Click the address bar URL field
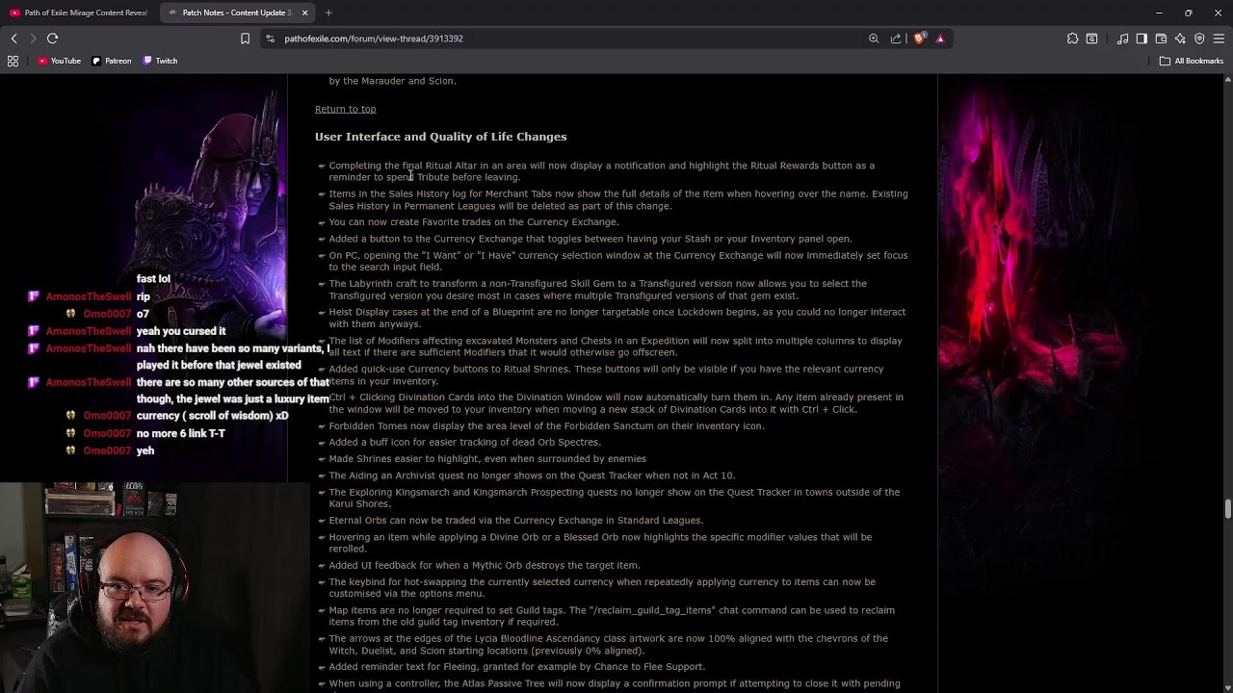The height and width of the screenshot is (693, 1233). pos(568,38)
